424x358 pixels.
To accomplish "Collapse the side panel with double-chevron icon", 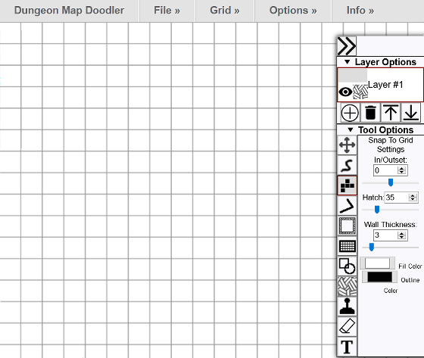I will click(347, 46).
